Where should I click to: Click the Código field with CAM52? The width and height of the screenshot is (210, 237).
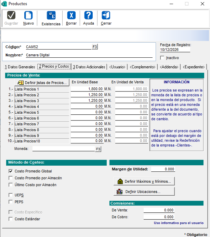point(58,47)
